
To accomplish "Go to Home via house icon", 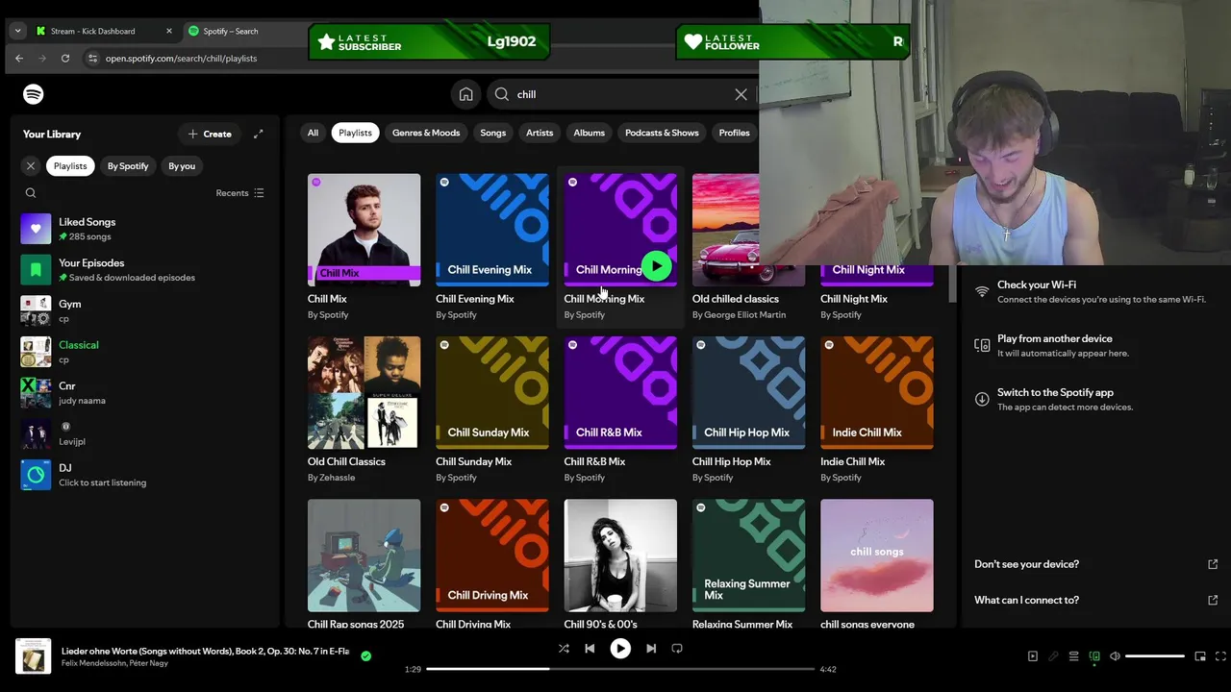I will pos(465,94).
